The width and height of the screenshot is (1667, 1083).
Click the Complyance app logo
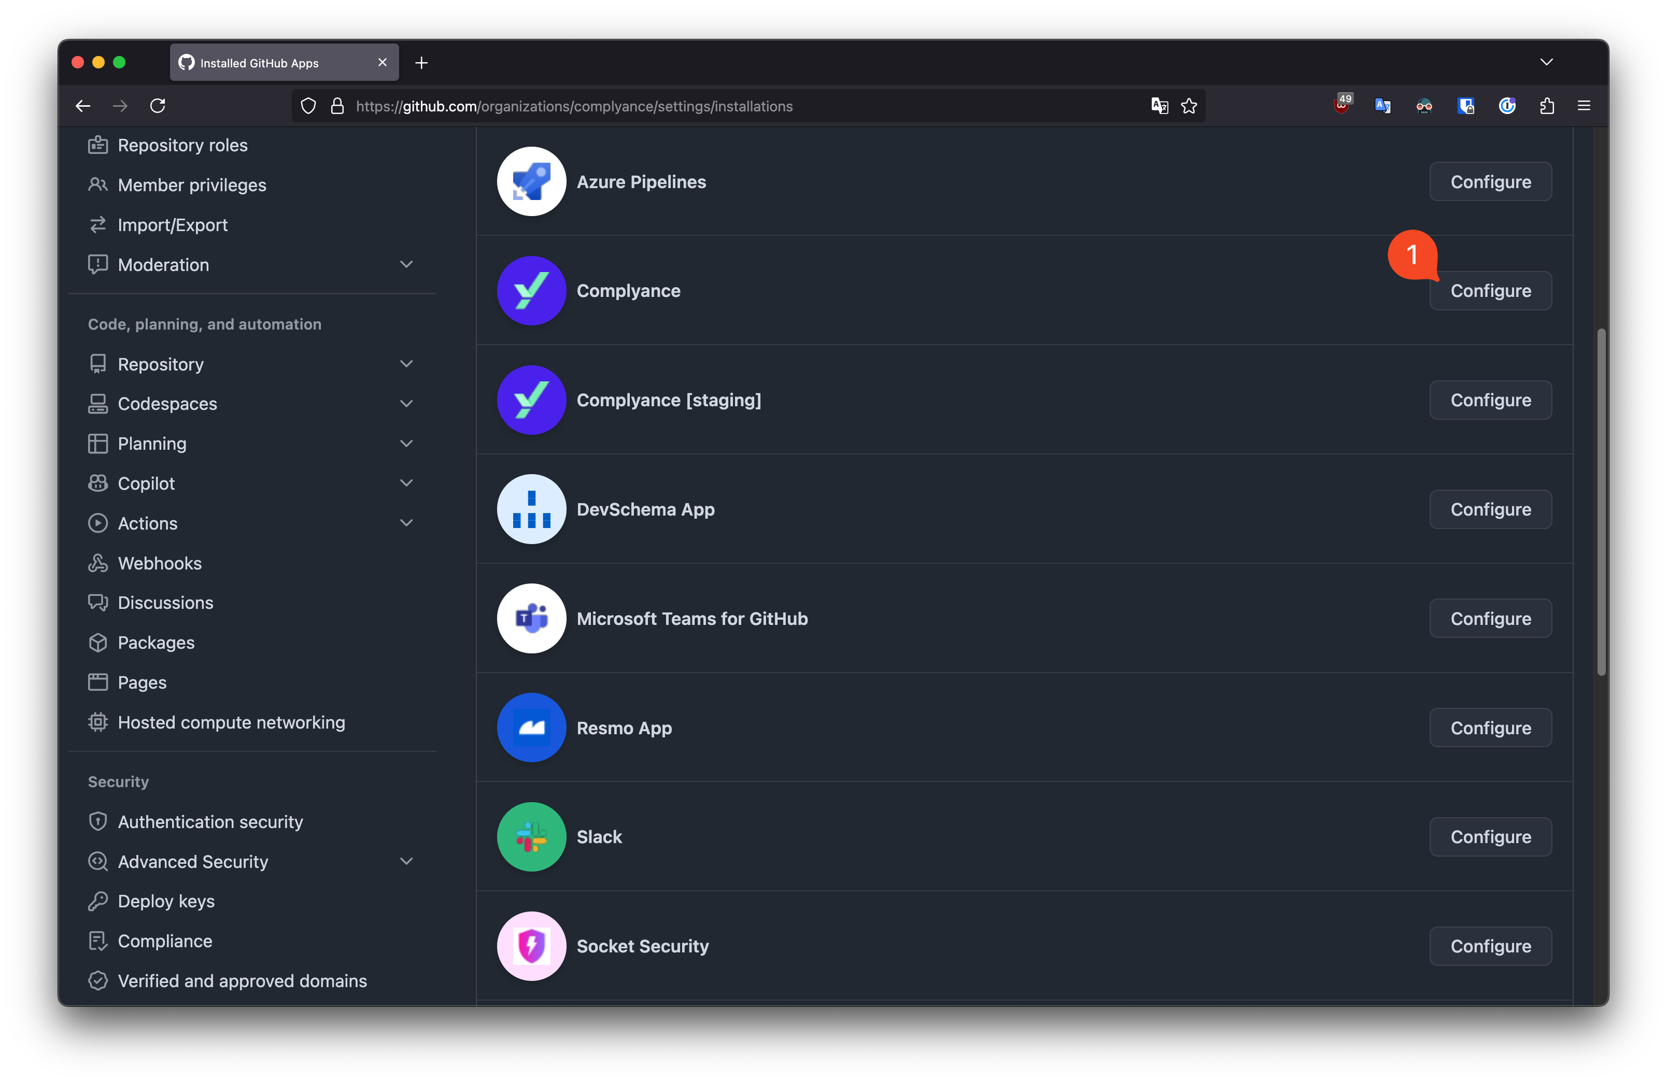pyautogui.click(x=531, y=291)
